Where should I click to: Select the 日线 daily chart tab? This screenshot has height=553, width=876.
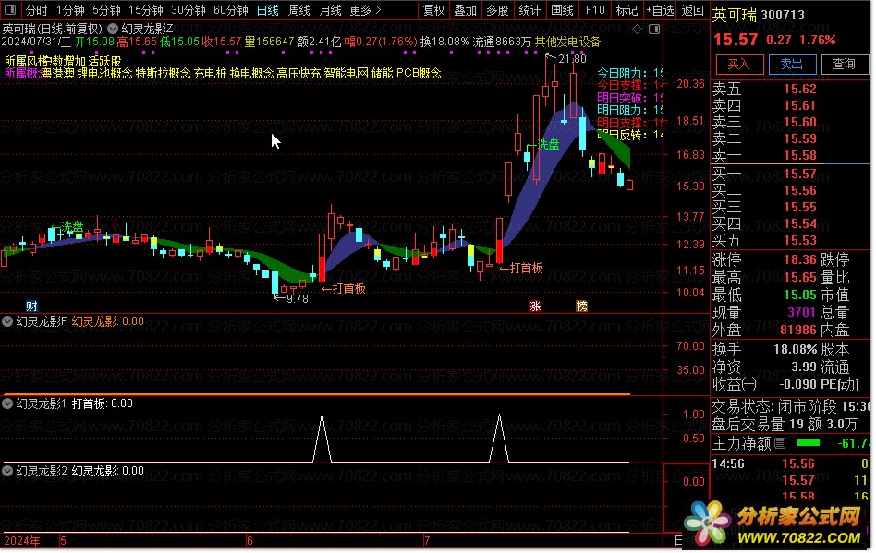[x=268, y=10]
